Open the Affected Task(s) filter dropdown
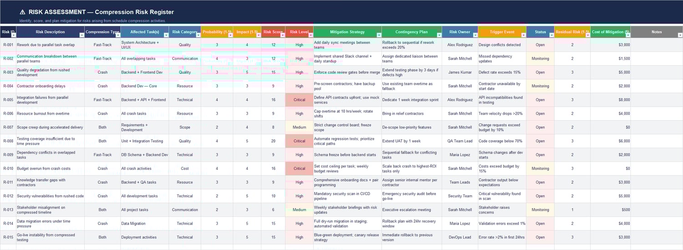 (x=166, y=35)
